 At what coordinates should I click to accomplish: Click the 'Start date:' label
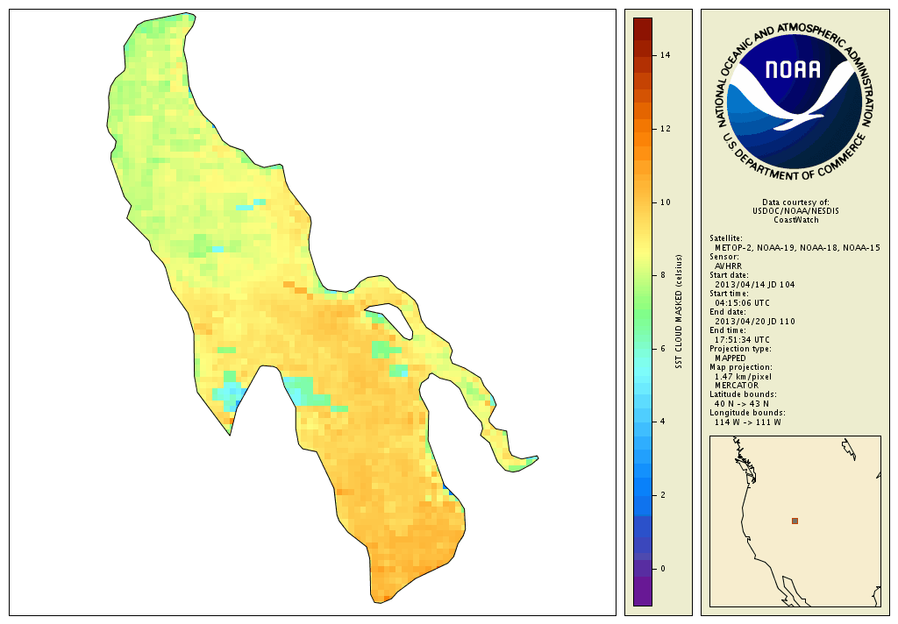[x=729, y=275]
